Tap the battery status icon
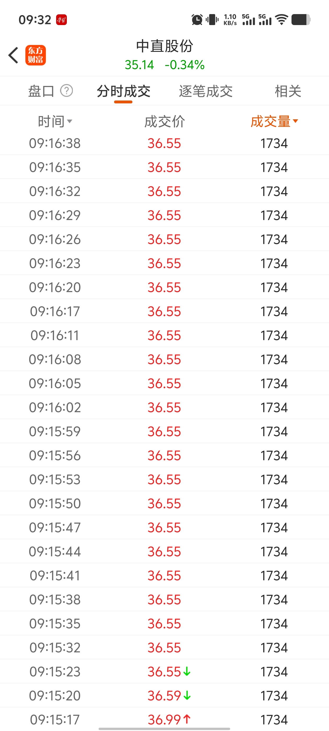329x731 pixels. [x=301, y=20]
